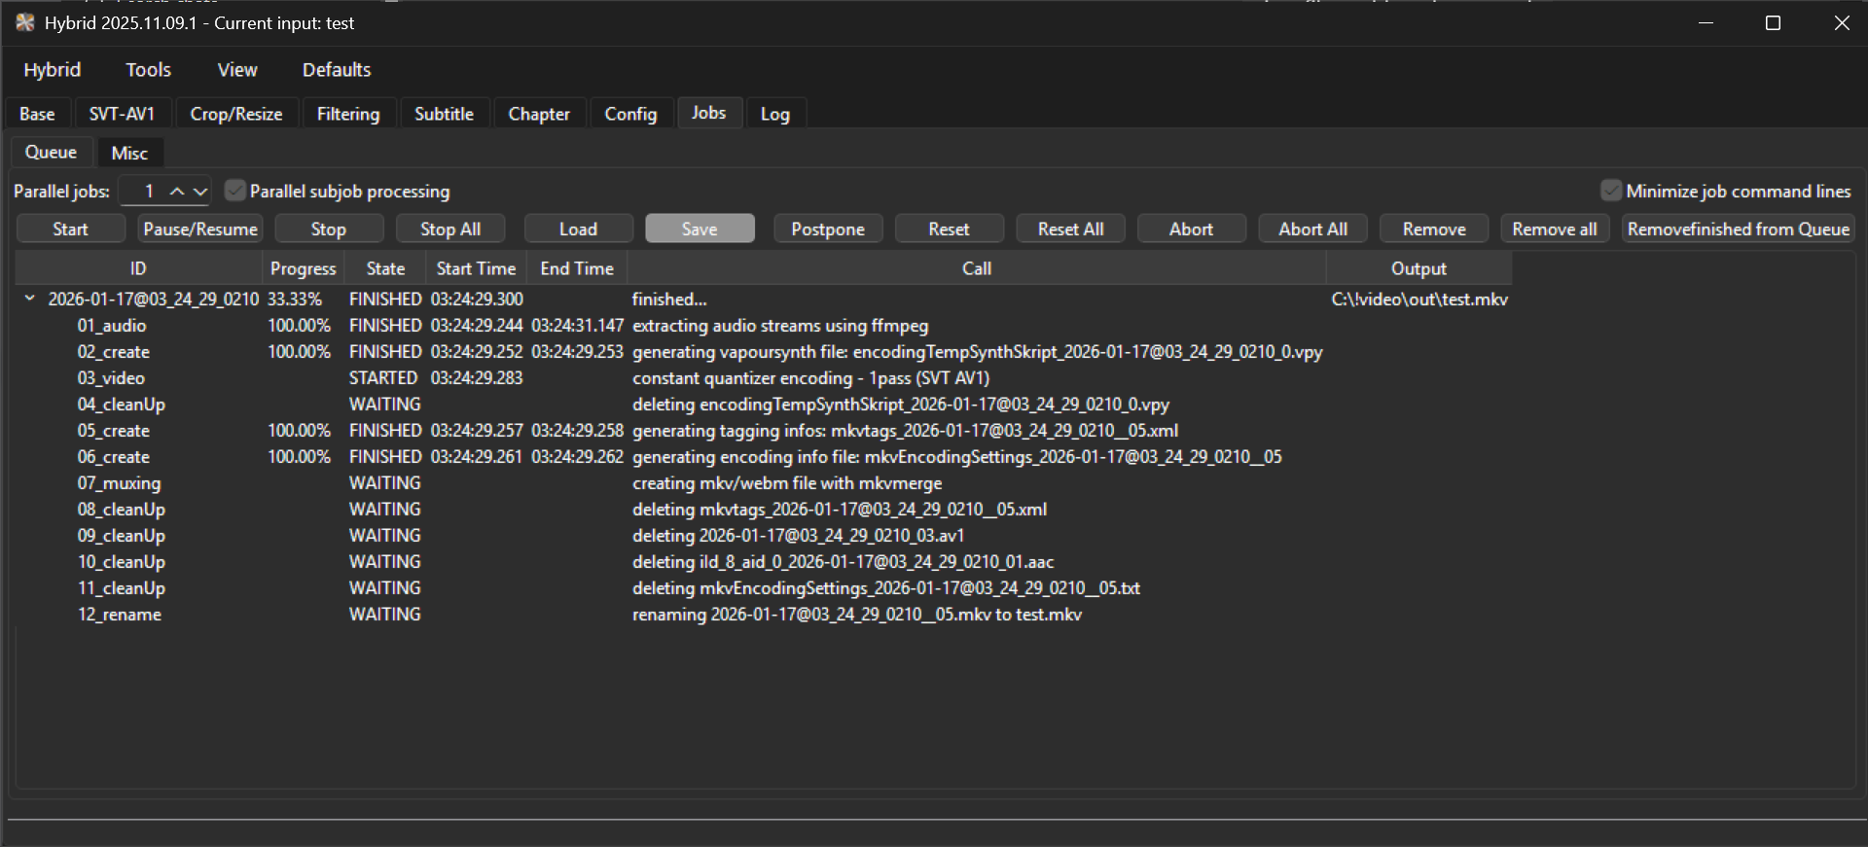Viewport: 1868px width, 847px height.
Task: Sort by the Progress column header
Action: pos(303,268)
